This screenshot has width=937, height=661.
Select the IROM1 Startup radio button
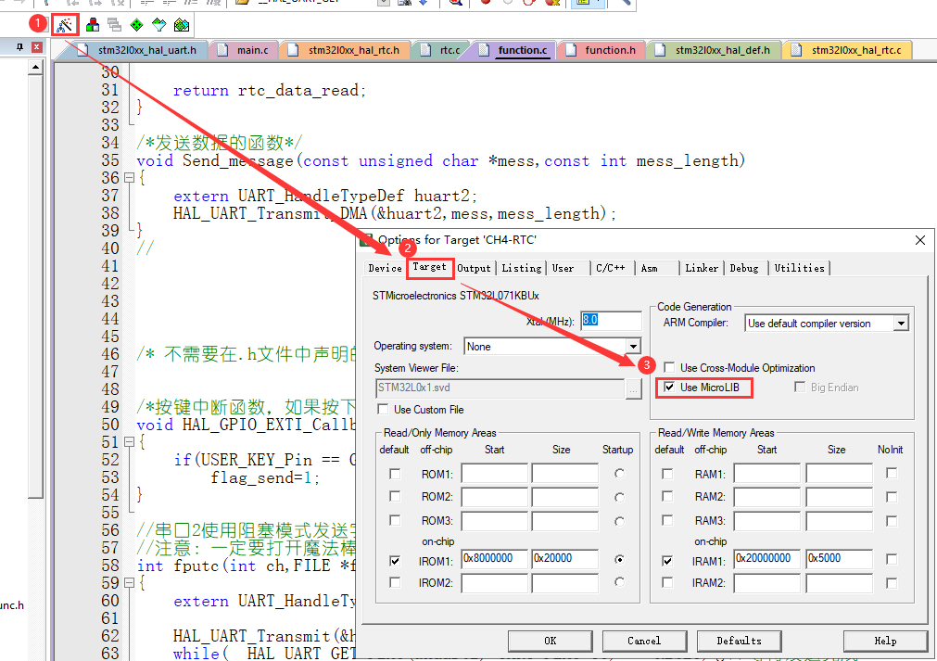click(620, 560)
